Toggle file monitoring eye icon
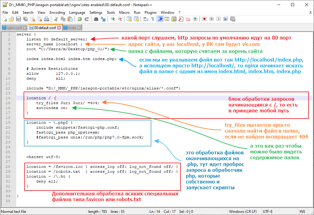Viewport: 314px width, 215px height. tap(195, 19)
